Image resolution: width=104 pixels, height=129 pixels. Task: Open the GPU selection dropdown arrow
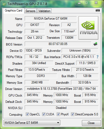[58, 123]
